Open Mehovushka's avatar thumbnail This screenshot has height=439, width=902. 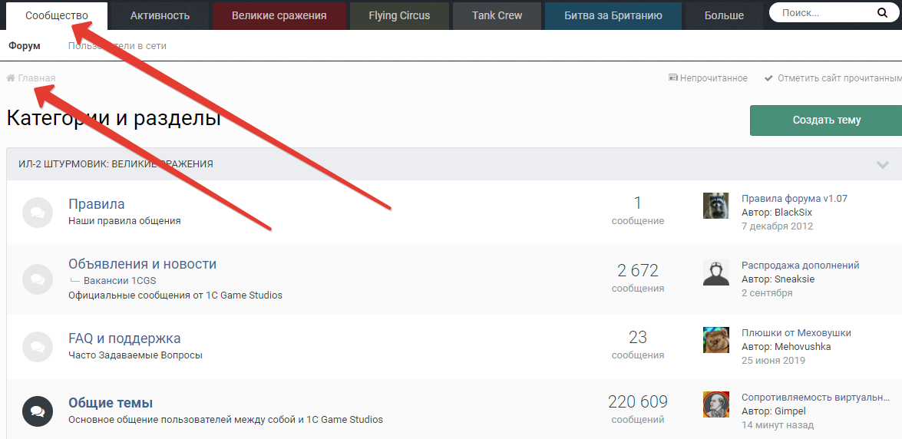pyautogui.click(x=715, y=340)
